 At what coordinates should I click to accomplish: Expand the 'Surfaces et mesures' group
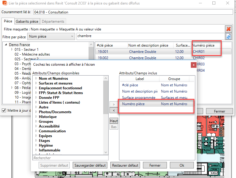point(36,83)
